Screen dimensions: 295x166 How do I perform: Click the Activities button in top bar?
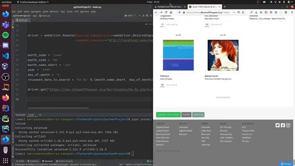(x=6, y=2)
